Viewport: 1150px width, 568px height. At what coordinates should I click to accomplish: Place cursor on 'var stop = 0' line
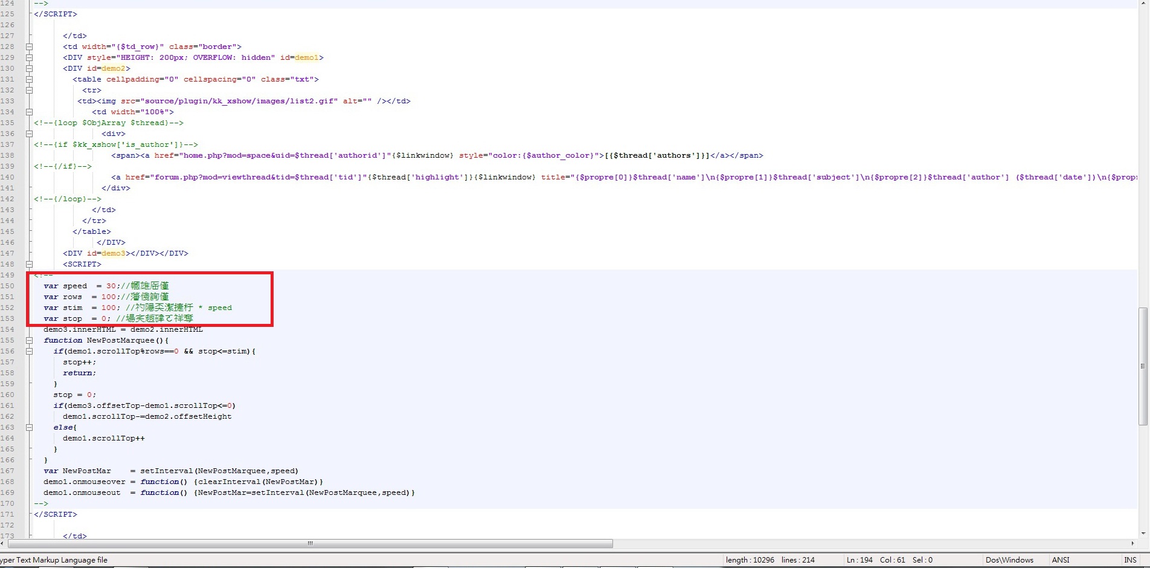pos(118,318)
